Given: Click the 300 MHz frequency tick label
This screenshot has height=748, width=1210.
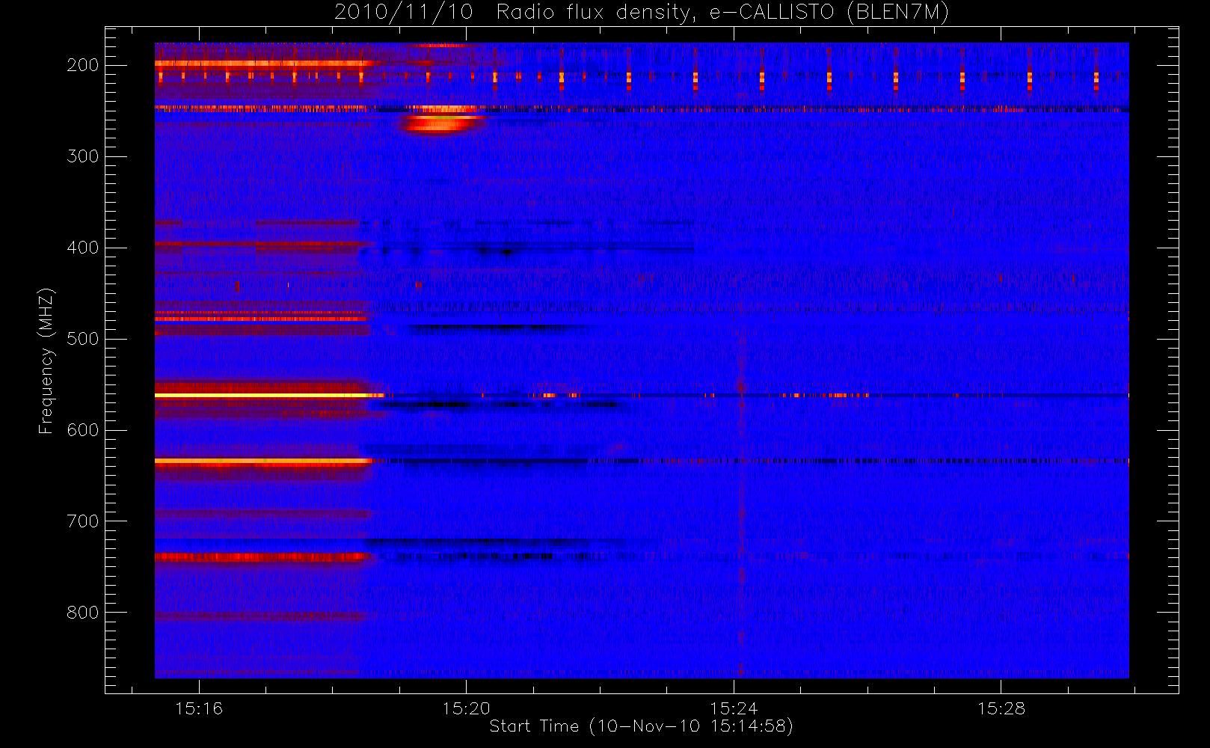Looking at the screenshot, I should coord(83,156).
